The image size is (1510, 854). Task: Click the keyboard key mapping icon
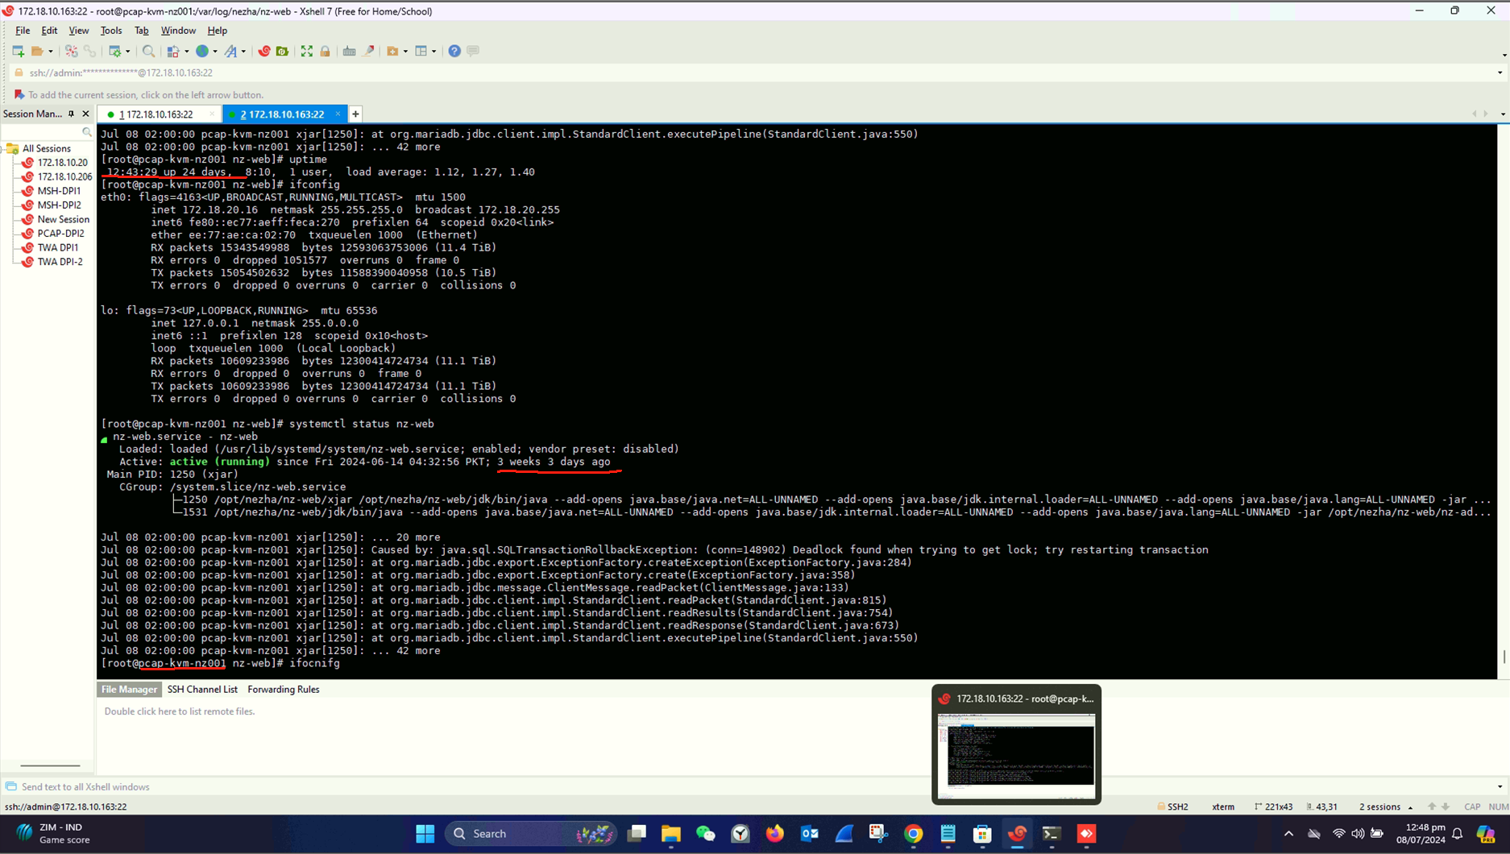point(349,51)
